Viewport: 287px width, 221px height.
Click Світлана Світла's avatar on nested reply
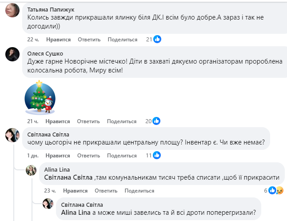[48, 204]
